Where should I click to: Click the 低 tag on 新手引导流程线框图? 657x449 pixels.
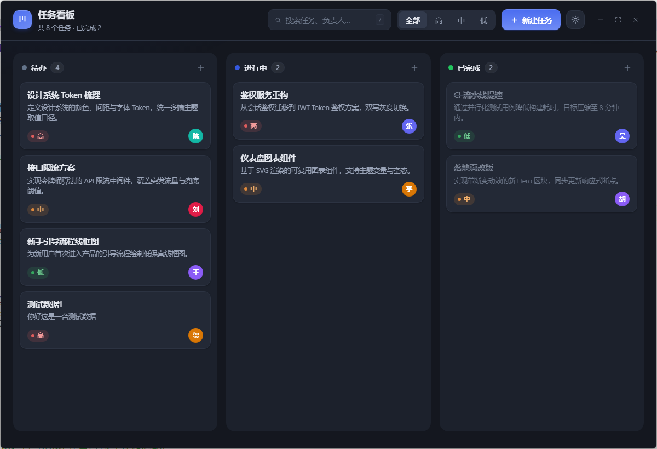pos(38,272)
